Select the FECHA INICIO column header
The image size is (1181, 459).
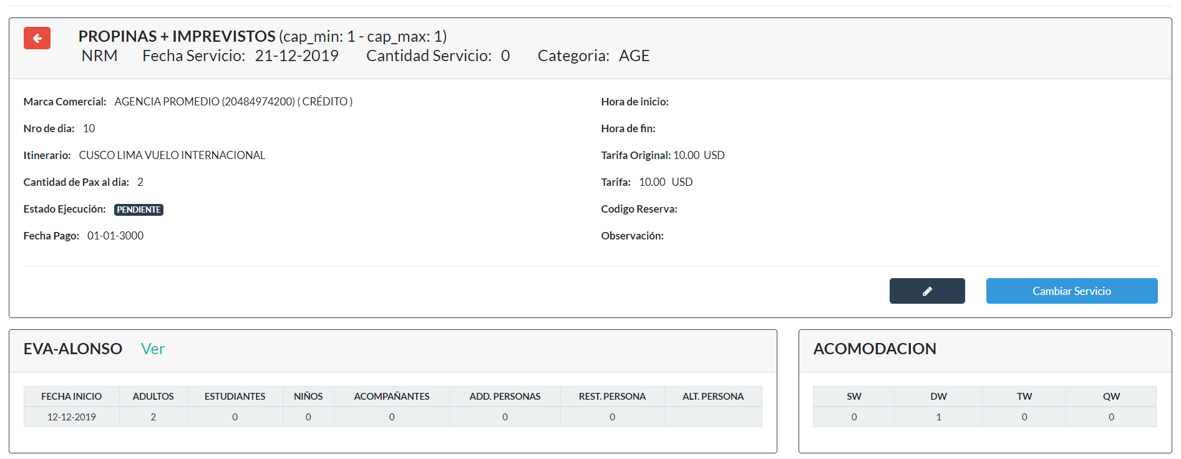click(71, 397)
